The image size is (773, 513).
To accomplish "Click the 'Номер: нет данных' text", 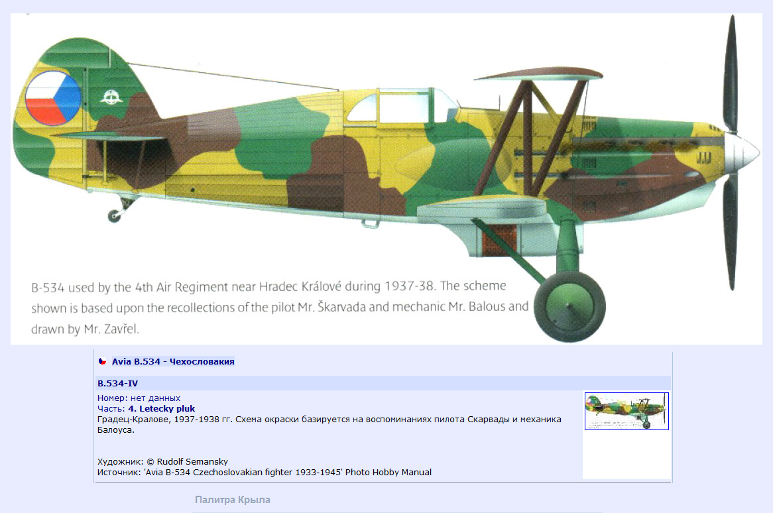I will click(139, 398).
